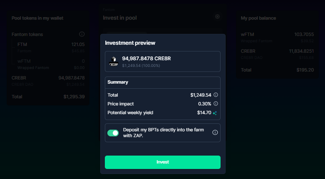Click the CRE8R wallet balance row
Image resolution: width=325 pixels, height=179 pixels.
(x=48, y=81)
